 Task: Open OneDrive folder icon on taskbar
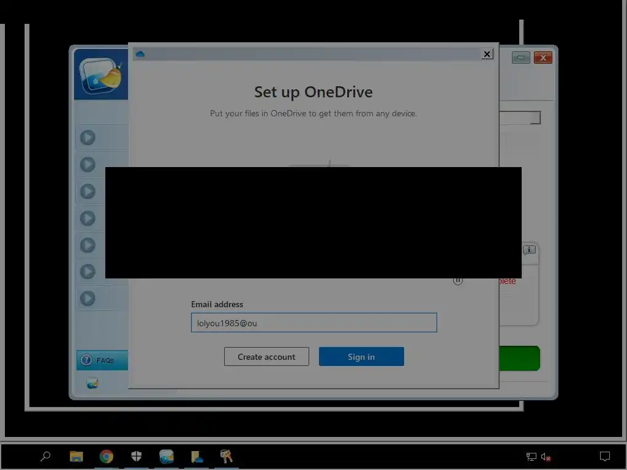(197, 456)
